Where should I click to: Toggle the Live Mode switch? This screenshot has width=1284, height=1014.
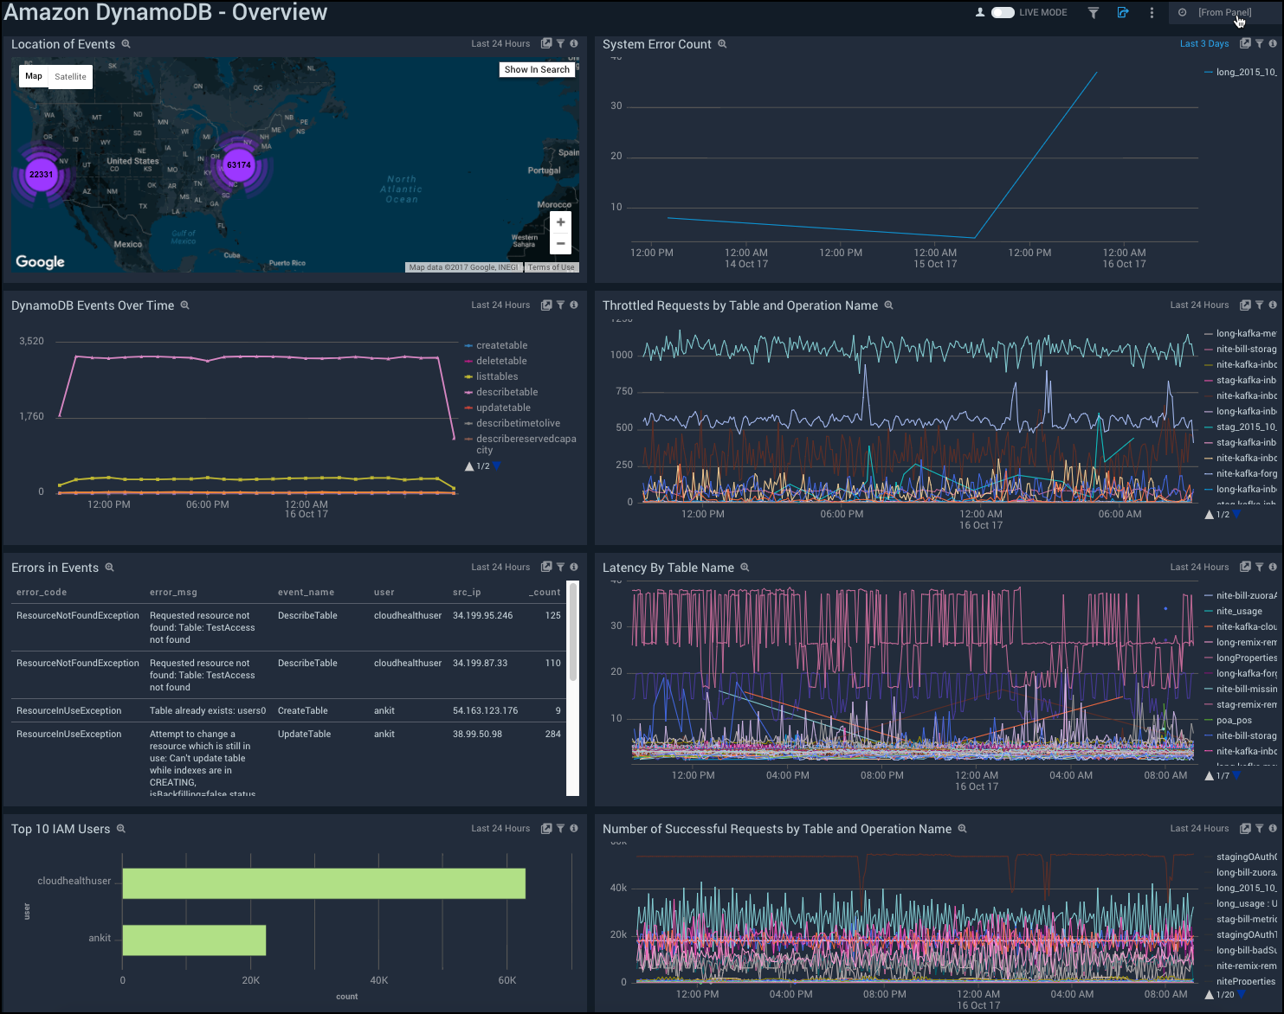point(1003,12)
